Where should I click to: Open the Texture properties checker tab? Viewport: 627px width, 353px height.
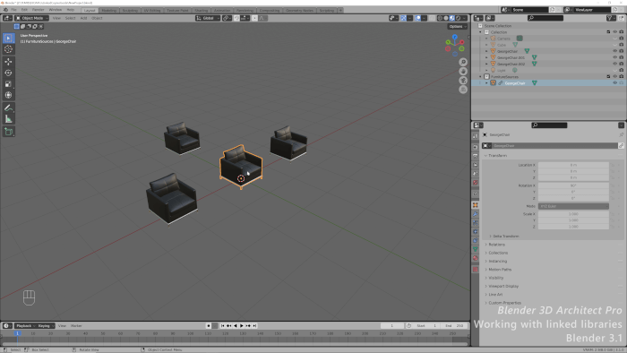pos(476,270)
